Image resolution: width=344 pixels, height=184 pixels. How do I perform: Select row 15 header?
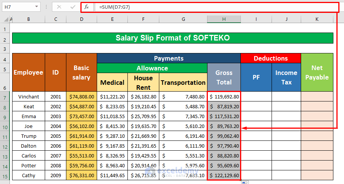[5, 176]
